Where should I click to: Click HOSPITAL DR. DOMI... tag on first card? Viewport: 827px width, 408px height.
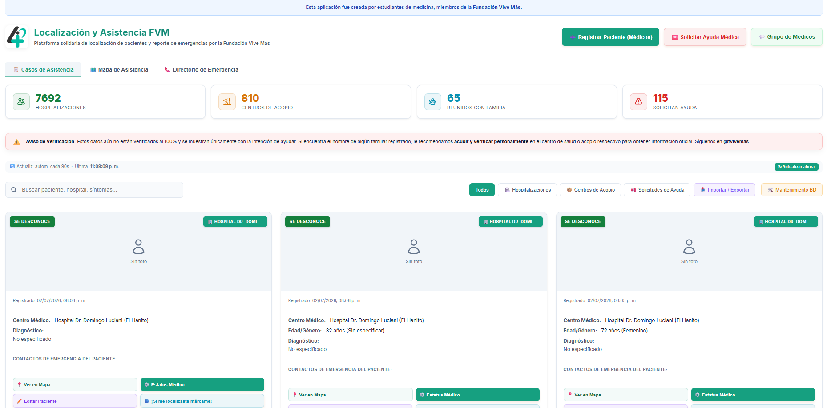point(235,222)
